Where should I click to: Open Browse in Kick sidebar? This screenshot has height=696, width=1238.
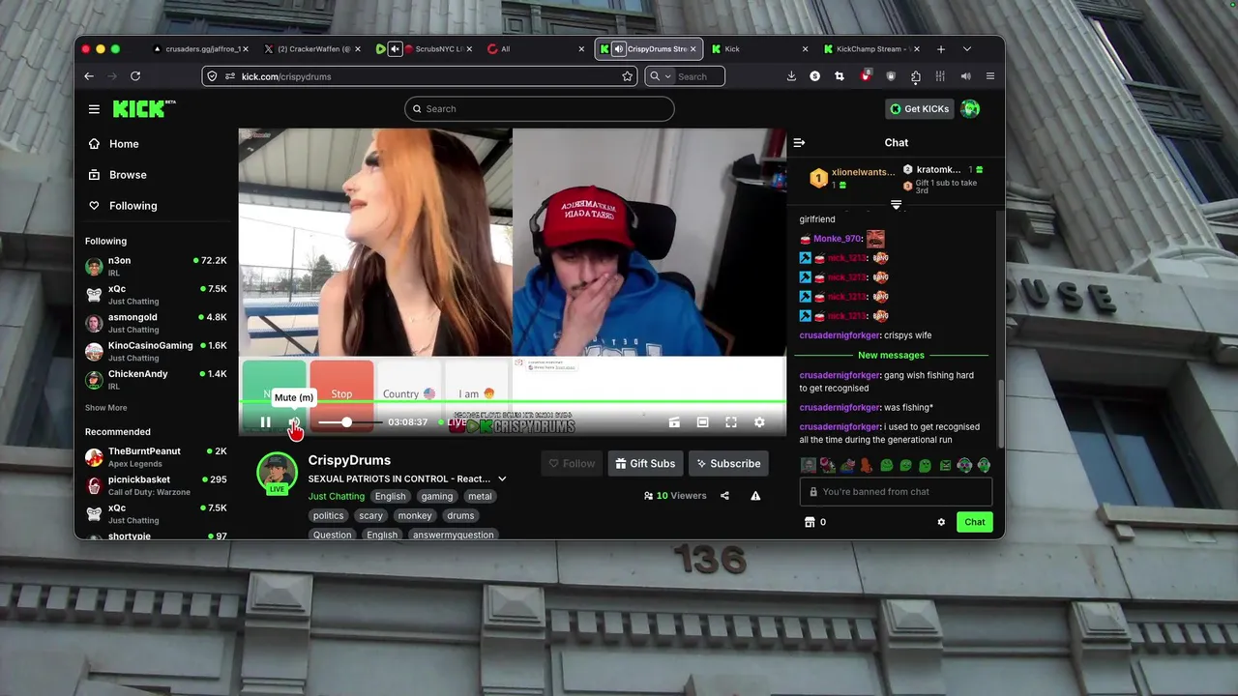click(128, 175)
